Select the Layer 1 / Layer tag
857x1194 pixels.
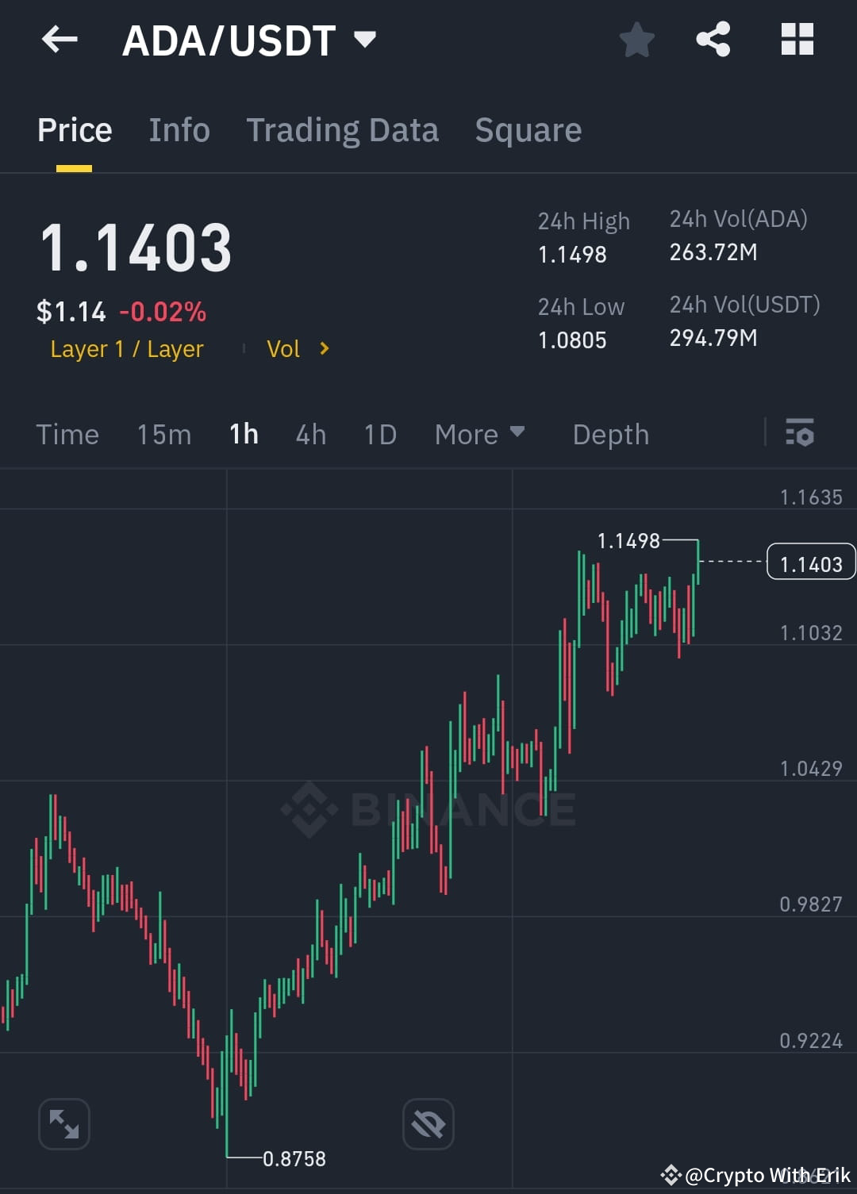[126, 349]
